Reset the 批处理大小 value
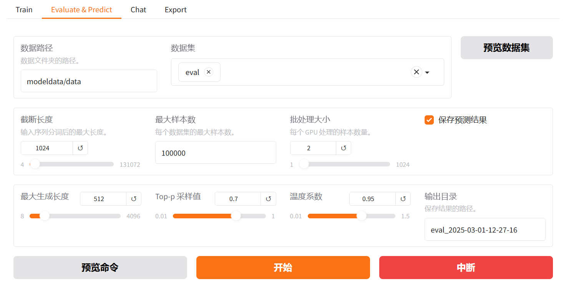Screen dimensions: 566x291 (x=344, y=148)
